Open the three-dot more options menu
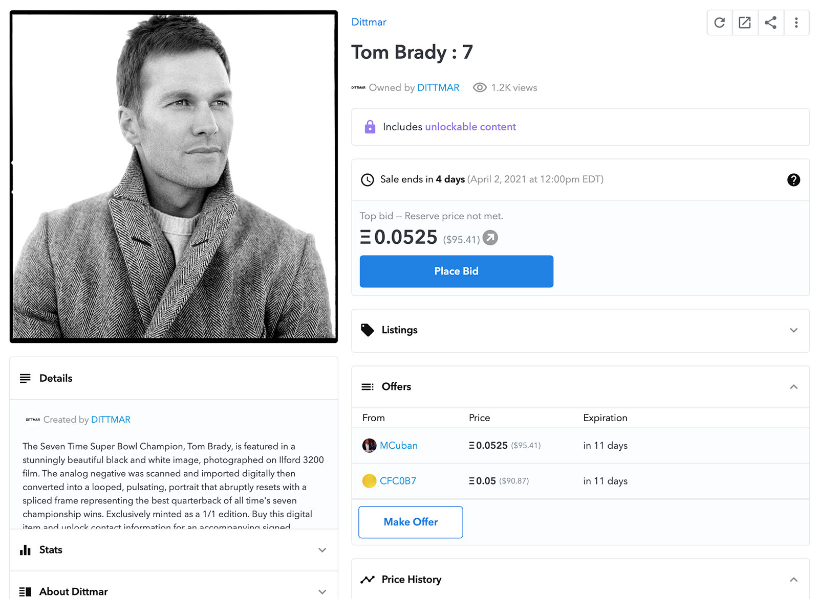This screenshot has width=819, height=599. pos(796,22)
